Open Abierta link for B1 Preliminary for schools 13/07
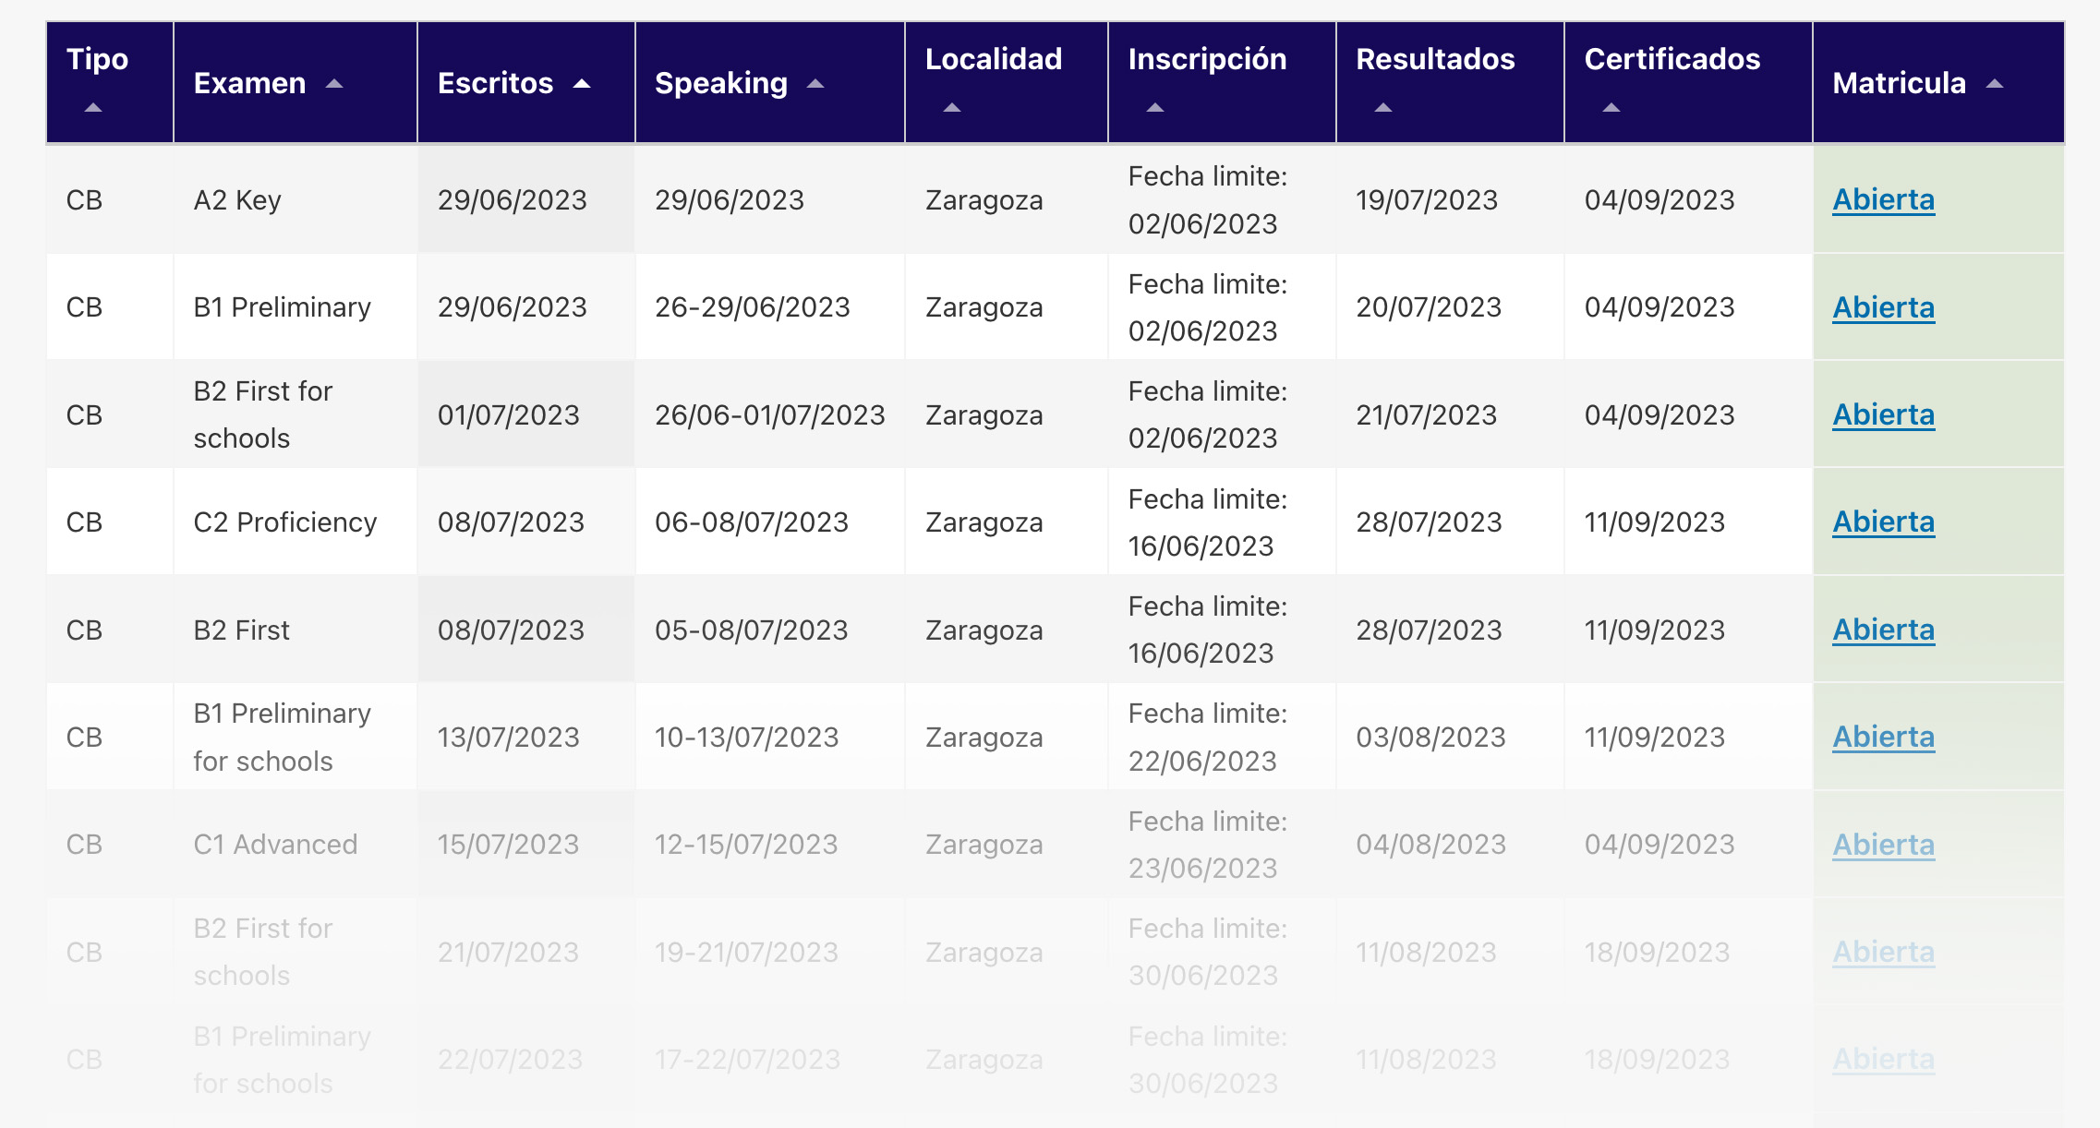Screen dimensions: 2100x1128 click(x=1883, y=737)
